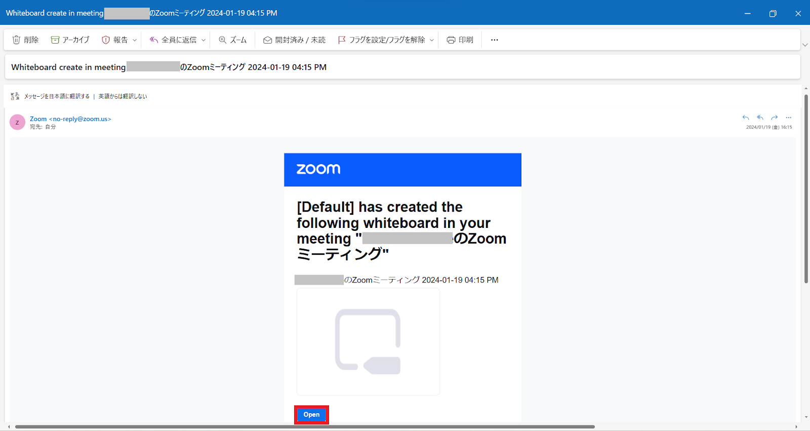Close the message window
Screen dimensions: 810x431
tap(798, 13)
